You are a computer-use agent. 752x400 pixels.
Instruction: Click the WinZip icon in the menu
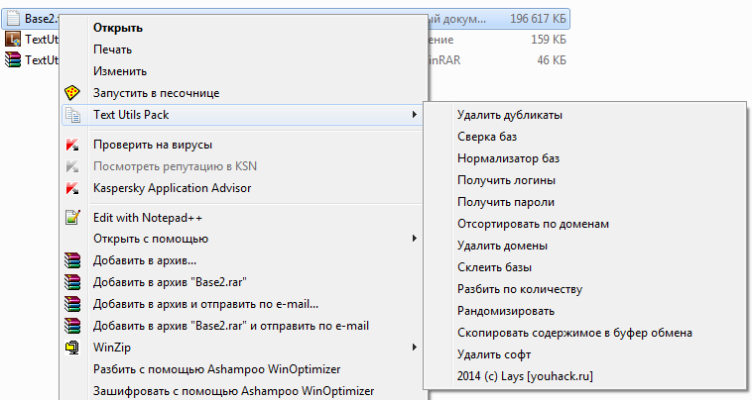(x=71, y=349)
